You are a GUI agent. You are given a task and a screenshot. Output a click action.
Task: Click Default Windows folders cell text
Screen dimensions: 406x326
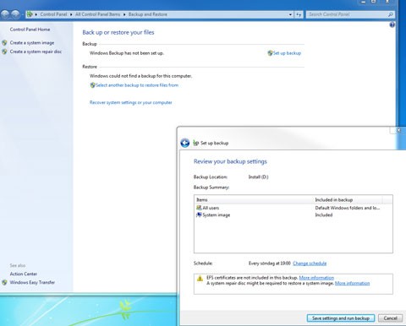pyautogui.click(x=348, y=208)
